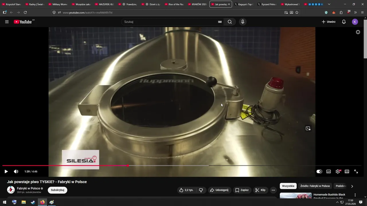Switch to the Kaguya's Top browser tab
The height and width of the screenshot is (206, 367).
click(x=244, y=4)
